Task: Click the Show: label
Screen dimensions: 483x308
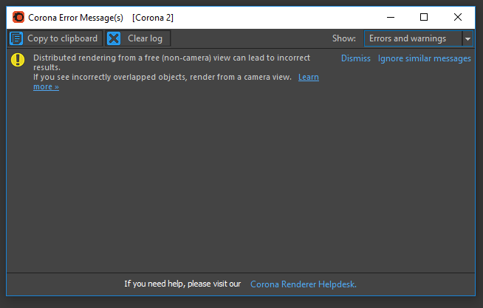Action: tap(343, 38)
